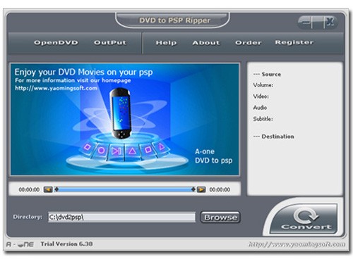The image size is (353, 264).
Task: Open the Register menu item
Action: (294, 42)
